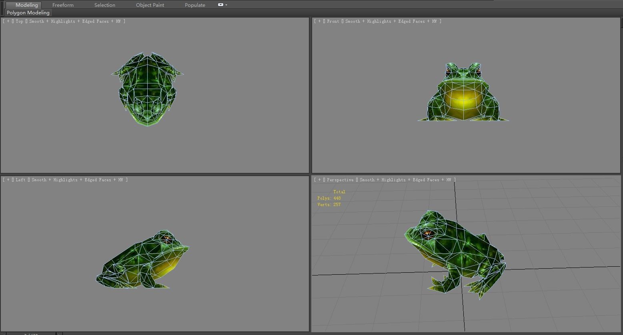623x335 pixels.
Task: Click the 'Polys: 448' statistic text
Action: (329, 198)
